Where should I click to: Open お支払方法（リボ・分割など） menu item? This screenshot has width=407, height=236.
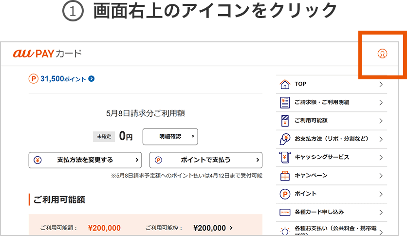pyautogui.click(x=332, y=139)
